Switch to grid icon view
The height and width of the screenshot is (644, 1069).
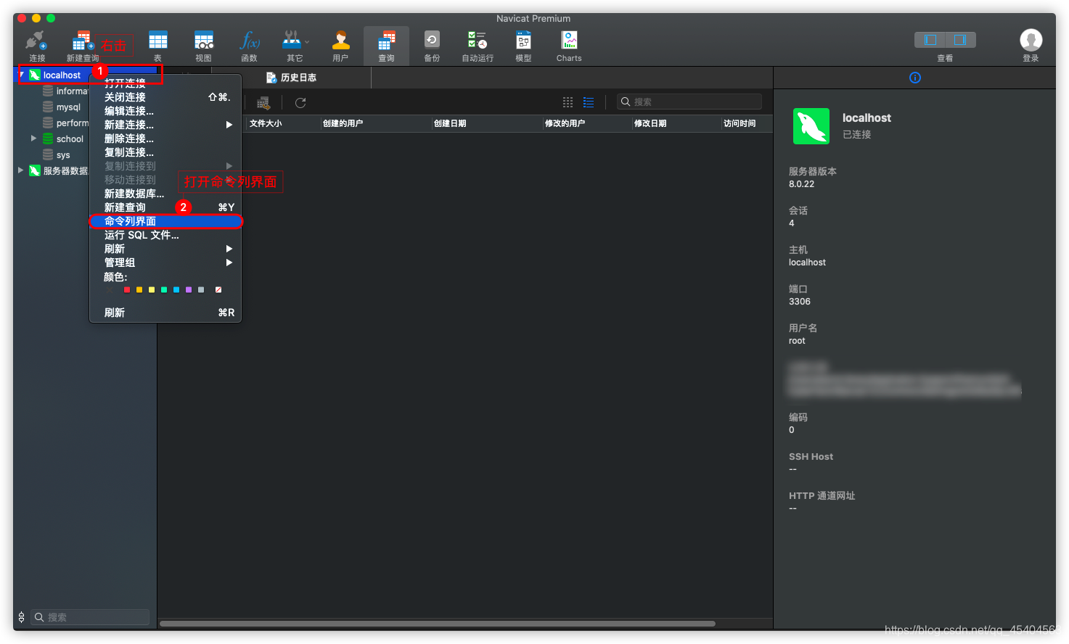(568, 102)
